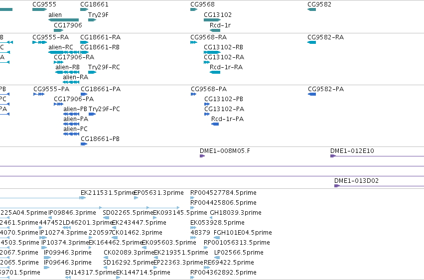Click the Rcd-1r gene label
Image resolution: width=424 pixels, height=280 pixels.
tap(220, 25)
